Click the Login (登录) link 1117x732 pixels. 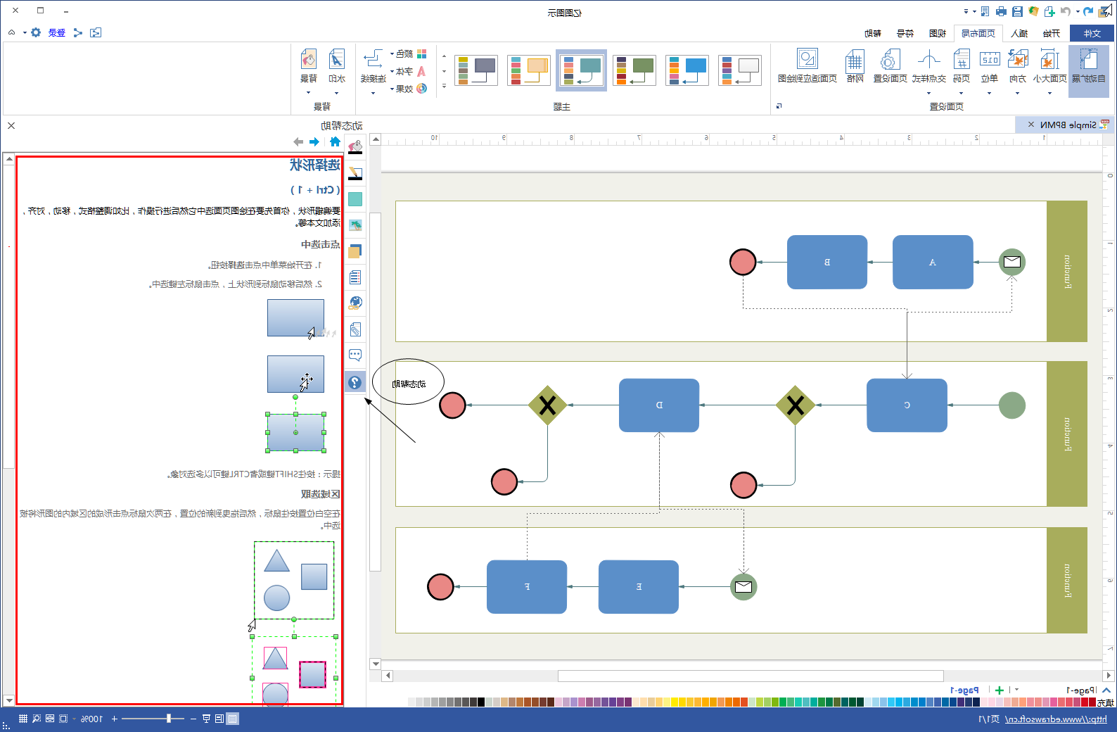(57, 32)
